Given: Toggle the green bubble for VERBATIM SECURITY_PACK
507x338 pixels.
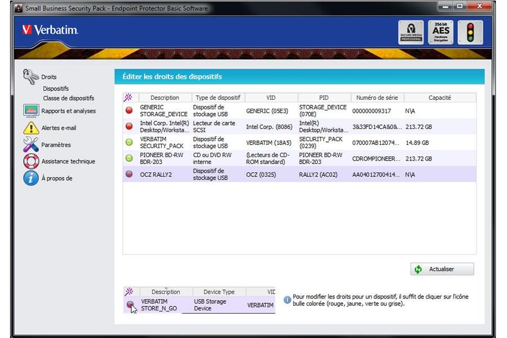Looking at the screenshot, I should [x=129, y=142].
